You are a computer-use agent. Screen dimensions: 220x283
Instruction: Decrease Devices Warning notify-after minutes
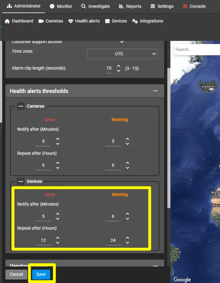[127, 219]
